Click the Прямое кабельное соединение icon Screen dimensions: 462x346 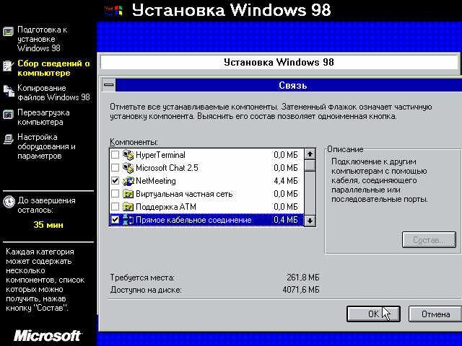(128, 220)
